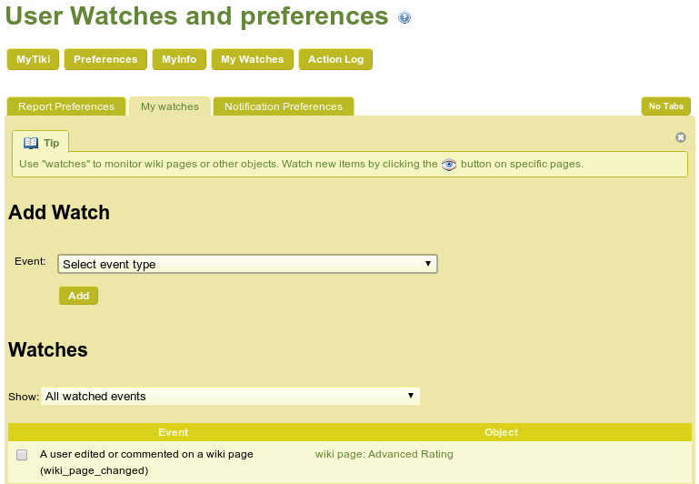The image size is (699, 484).
Task: Close the Tip box
Action: pos(680,137)
